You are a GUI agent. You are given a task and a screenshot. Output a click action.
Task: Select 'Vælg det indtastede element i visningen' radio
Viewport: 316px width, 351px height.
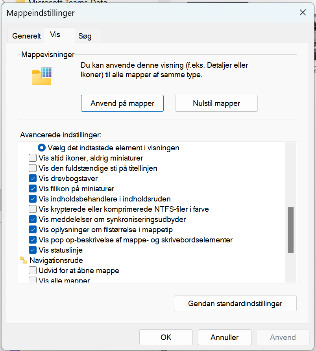pyautogui.click(x=42, y=148)
